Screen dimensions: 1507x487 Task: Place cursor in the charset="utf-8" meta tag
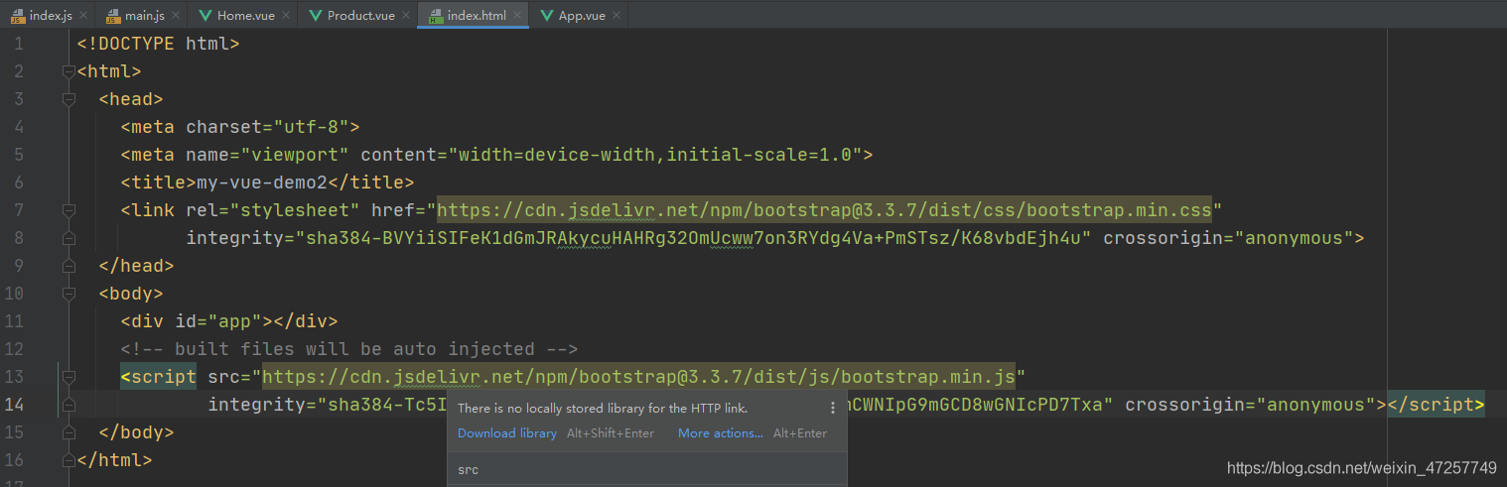[x=240, y=127]
